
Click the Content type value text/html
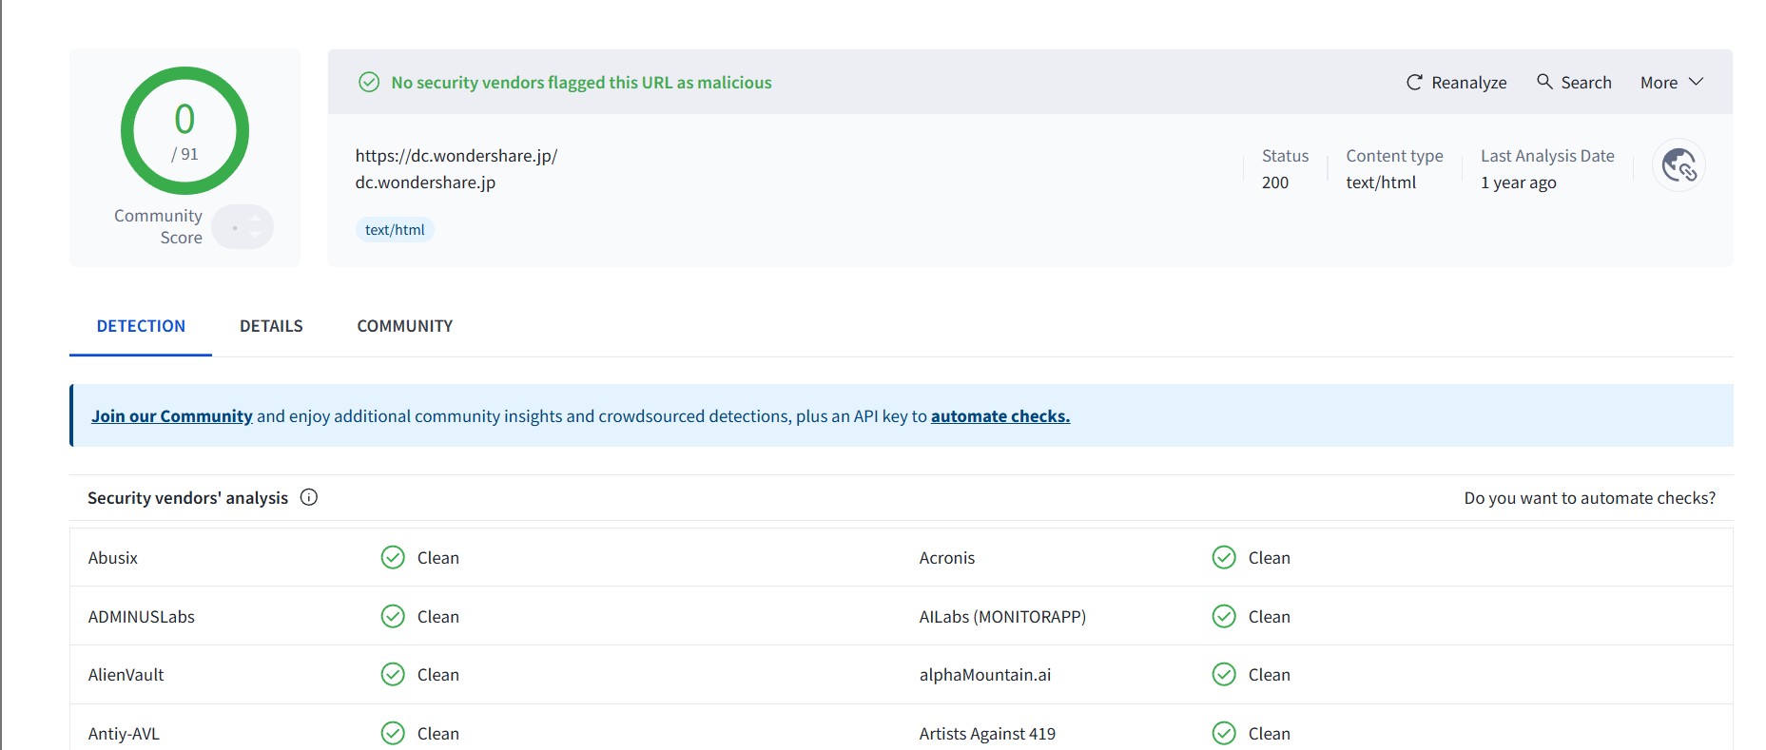pyautogui.click(x=1381, y=183)
